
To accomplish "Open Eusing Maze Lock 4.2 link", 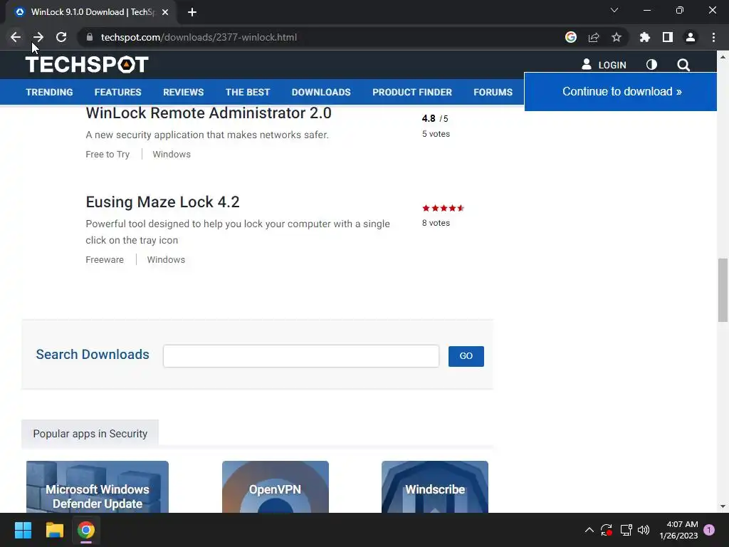I will (x=163, y=202).
